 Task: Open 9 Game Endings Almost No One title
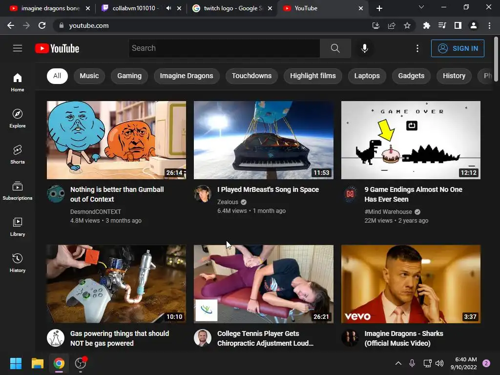pos(413,194)
